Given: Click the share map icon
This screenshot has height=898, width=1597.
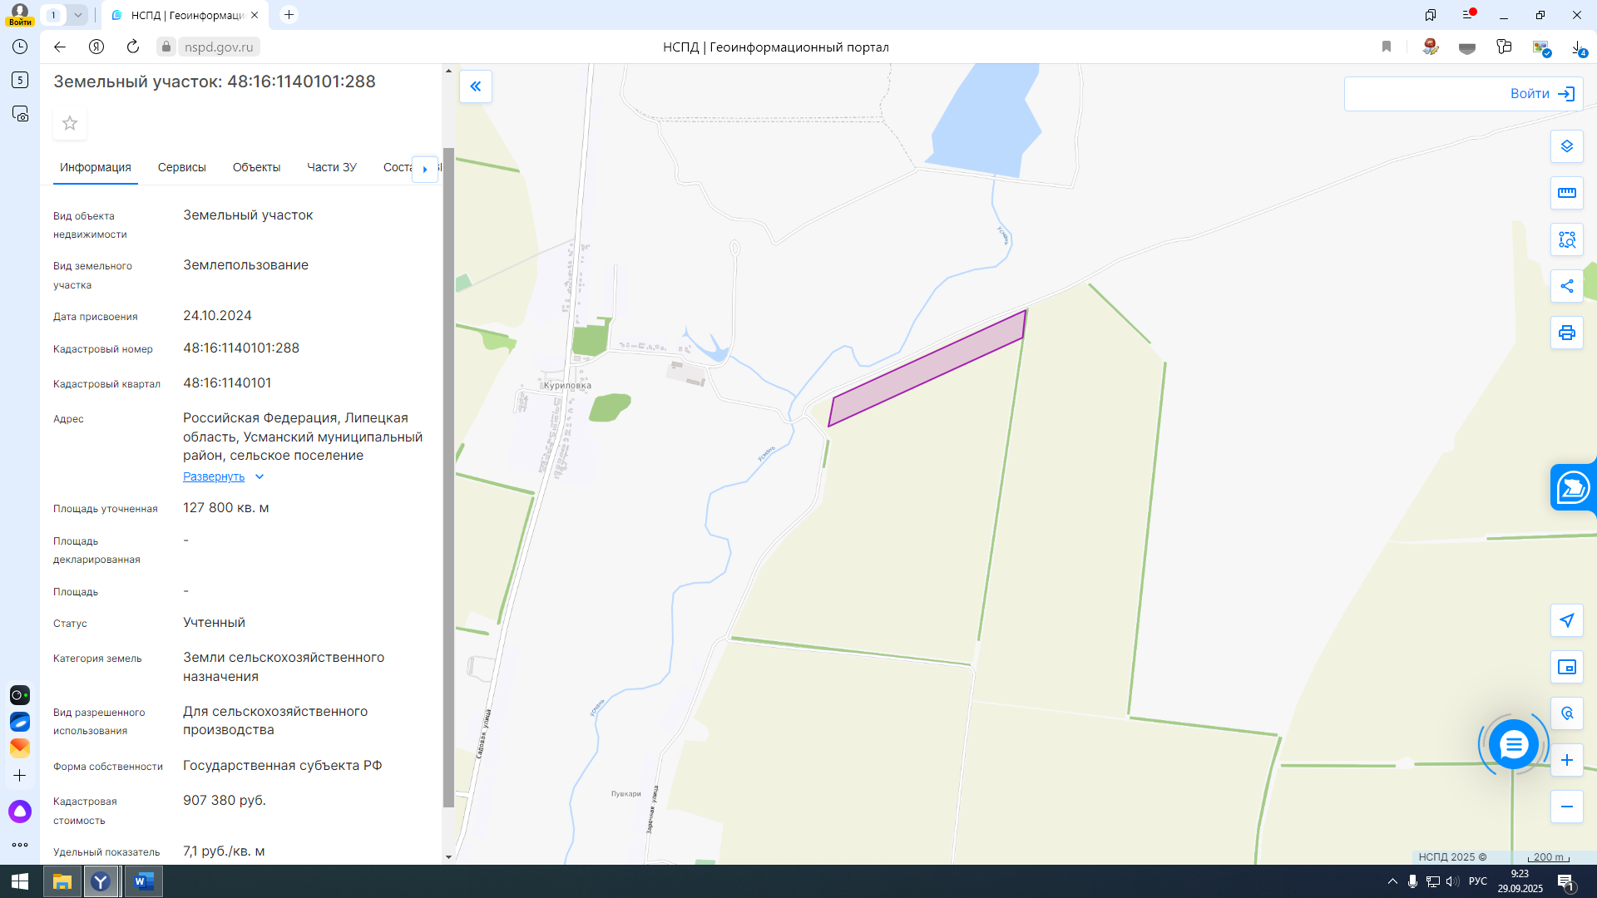Looking at the screenshot, I should (x=1566, y=286).
